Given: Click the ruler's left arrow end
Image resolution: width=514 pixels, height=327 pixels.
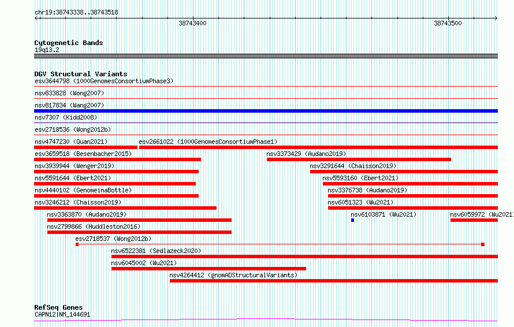Looking at the screenshot, I should (x=36, y=18).
